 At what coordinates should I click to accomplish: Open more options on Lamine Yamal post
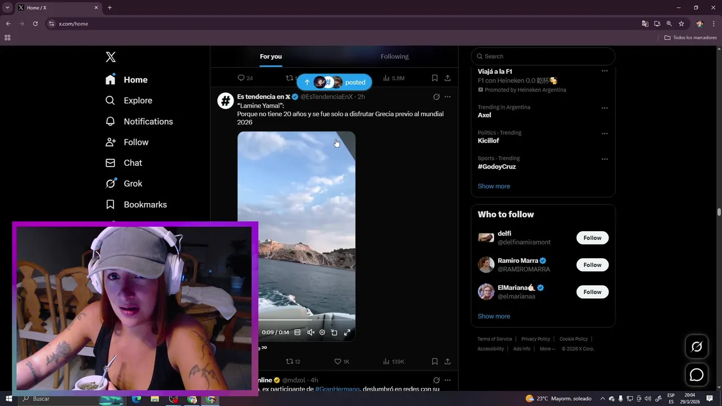[447, 97]
